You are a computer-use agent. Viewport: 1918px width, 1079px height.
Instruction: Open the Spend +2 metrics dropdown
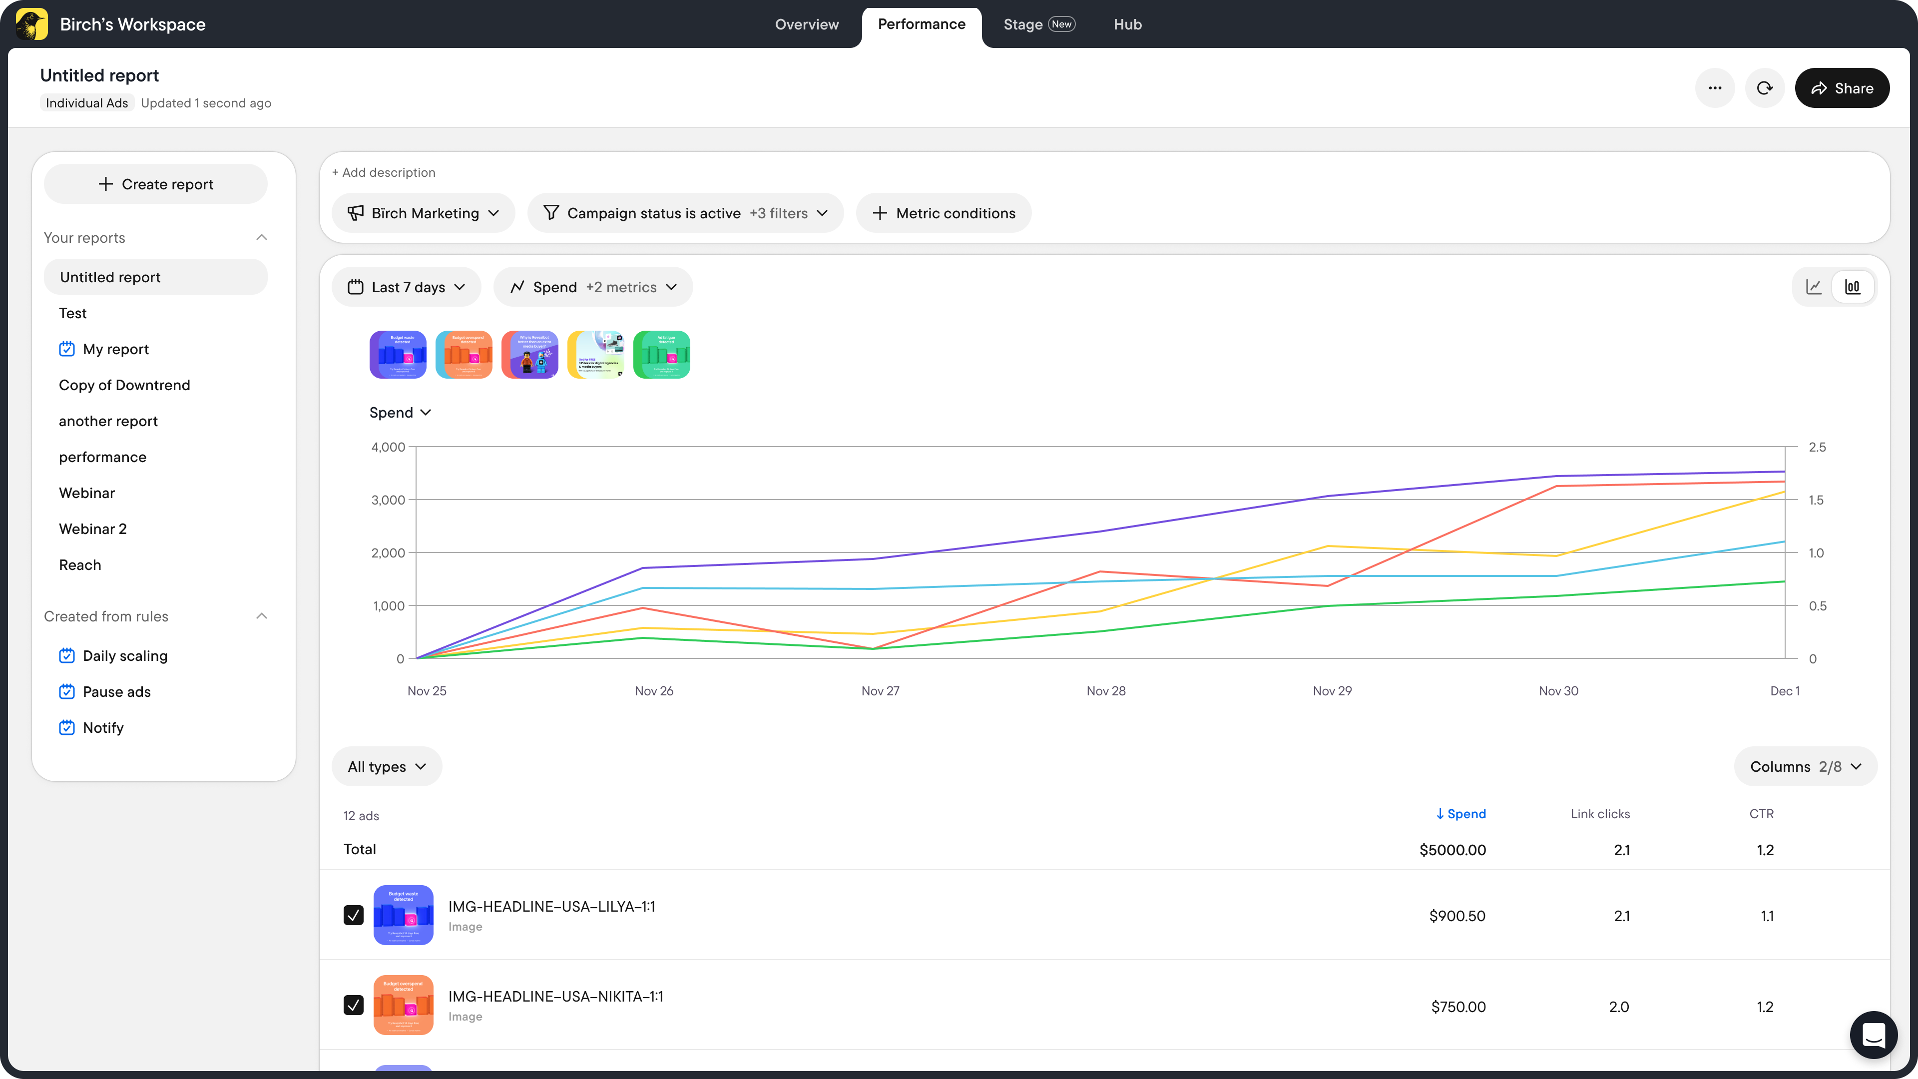pyautogui.click(x=593, y=287)
